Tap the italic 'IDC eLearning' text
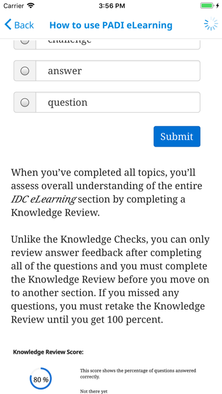The height and width of the screenshot is (394, 222). [x=43, y=199]
